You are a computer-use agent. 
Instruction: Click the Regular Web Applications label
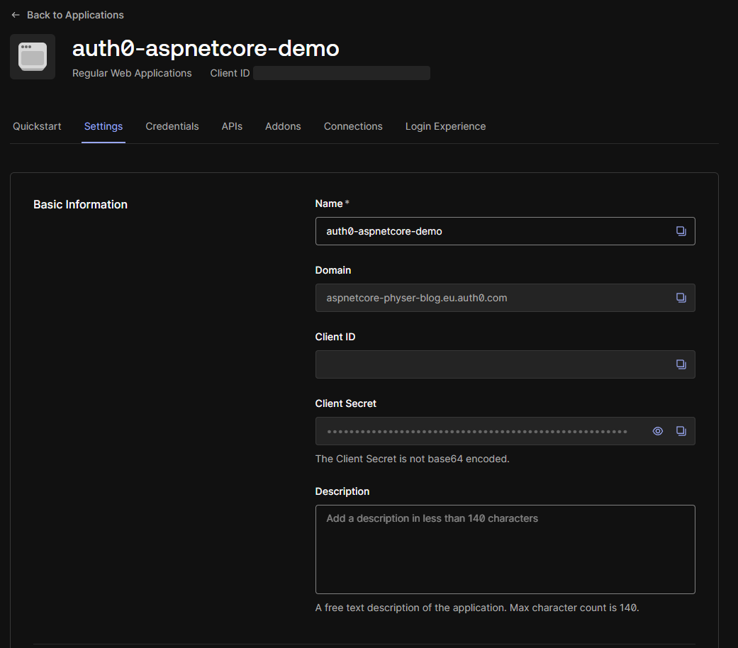132,74
